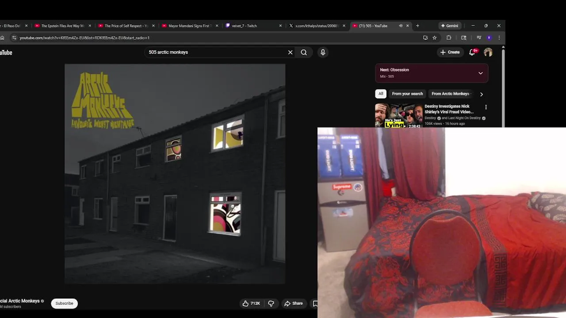
Task: Switch to The Price of Self Respect tab
Action: pyautogui.click(x=126, y=26)
